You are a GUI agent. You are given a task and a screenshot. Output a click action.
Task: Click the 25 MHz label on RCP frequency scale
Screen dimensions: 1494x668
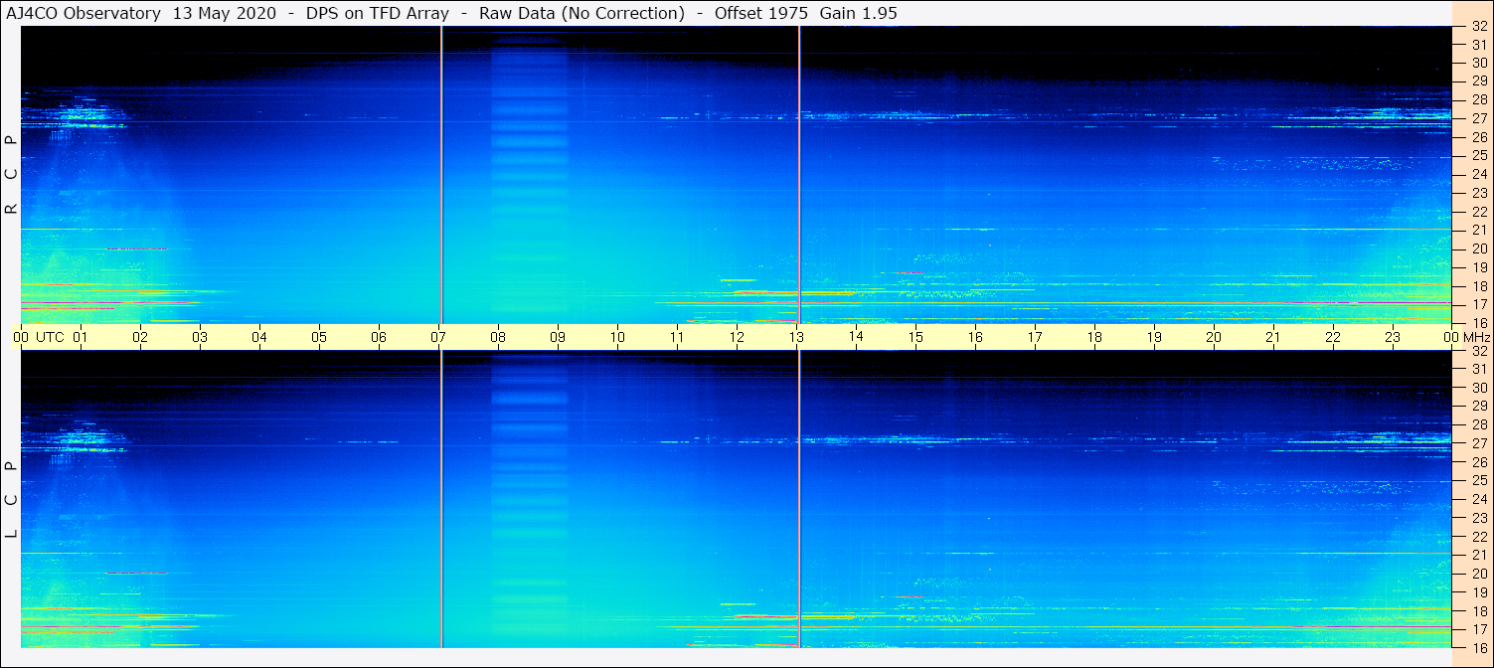coord(1479,155)
